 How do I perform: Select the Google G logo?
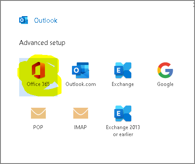(165, 70)
